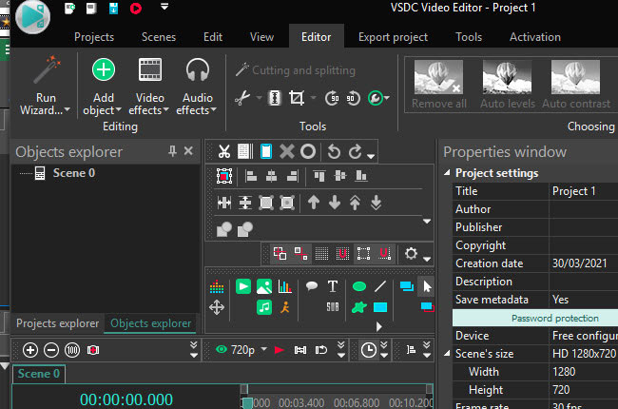This screenshot has height=409, width=618.
Task: Add an image object
Action: (x=264, y=286)
